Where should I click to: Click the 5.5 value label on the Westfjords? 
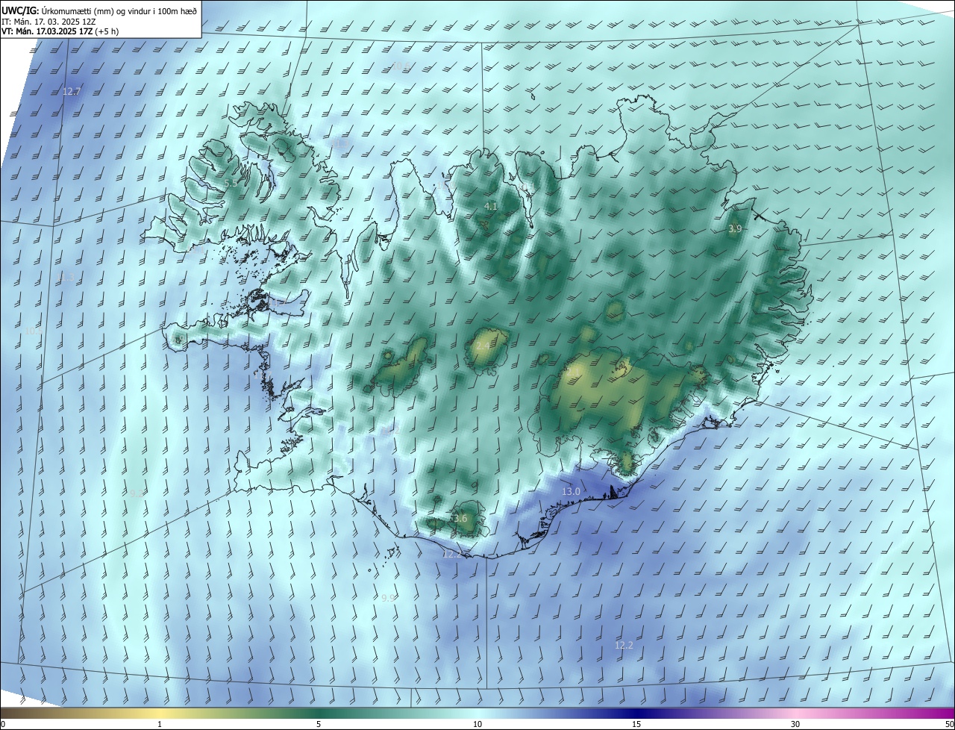pos(231,183)
